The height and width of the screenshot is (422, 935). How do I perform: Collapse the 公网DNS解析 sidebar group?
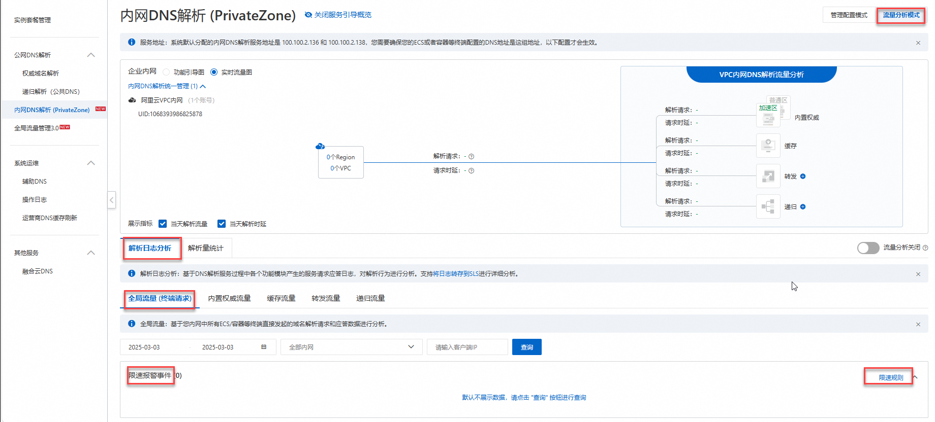pyautogui.click(x=91, y=55)
